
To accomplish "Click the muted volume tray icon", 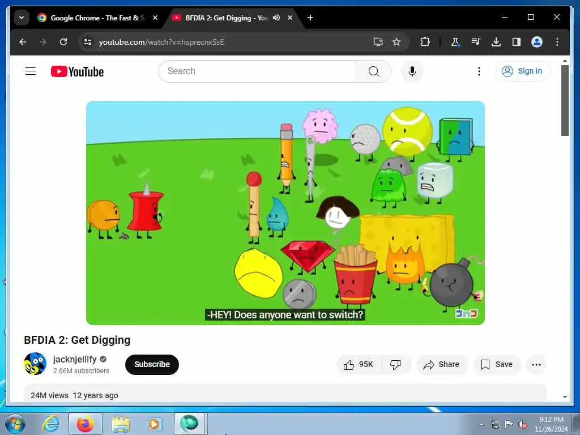I will (523, 425).
